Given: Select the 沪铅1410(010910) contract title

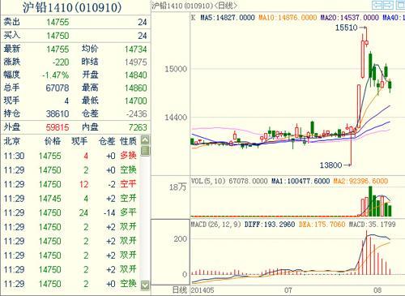Looking at the screenshot, I should pos(72,7).
